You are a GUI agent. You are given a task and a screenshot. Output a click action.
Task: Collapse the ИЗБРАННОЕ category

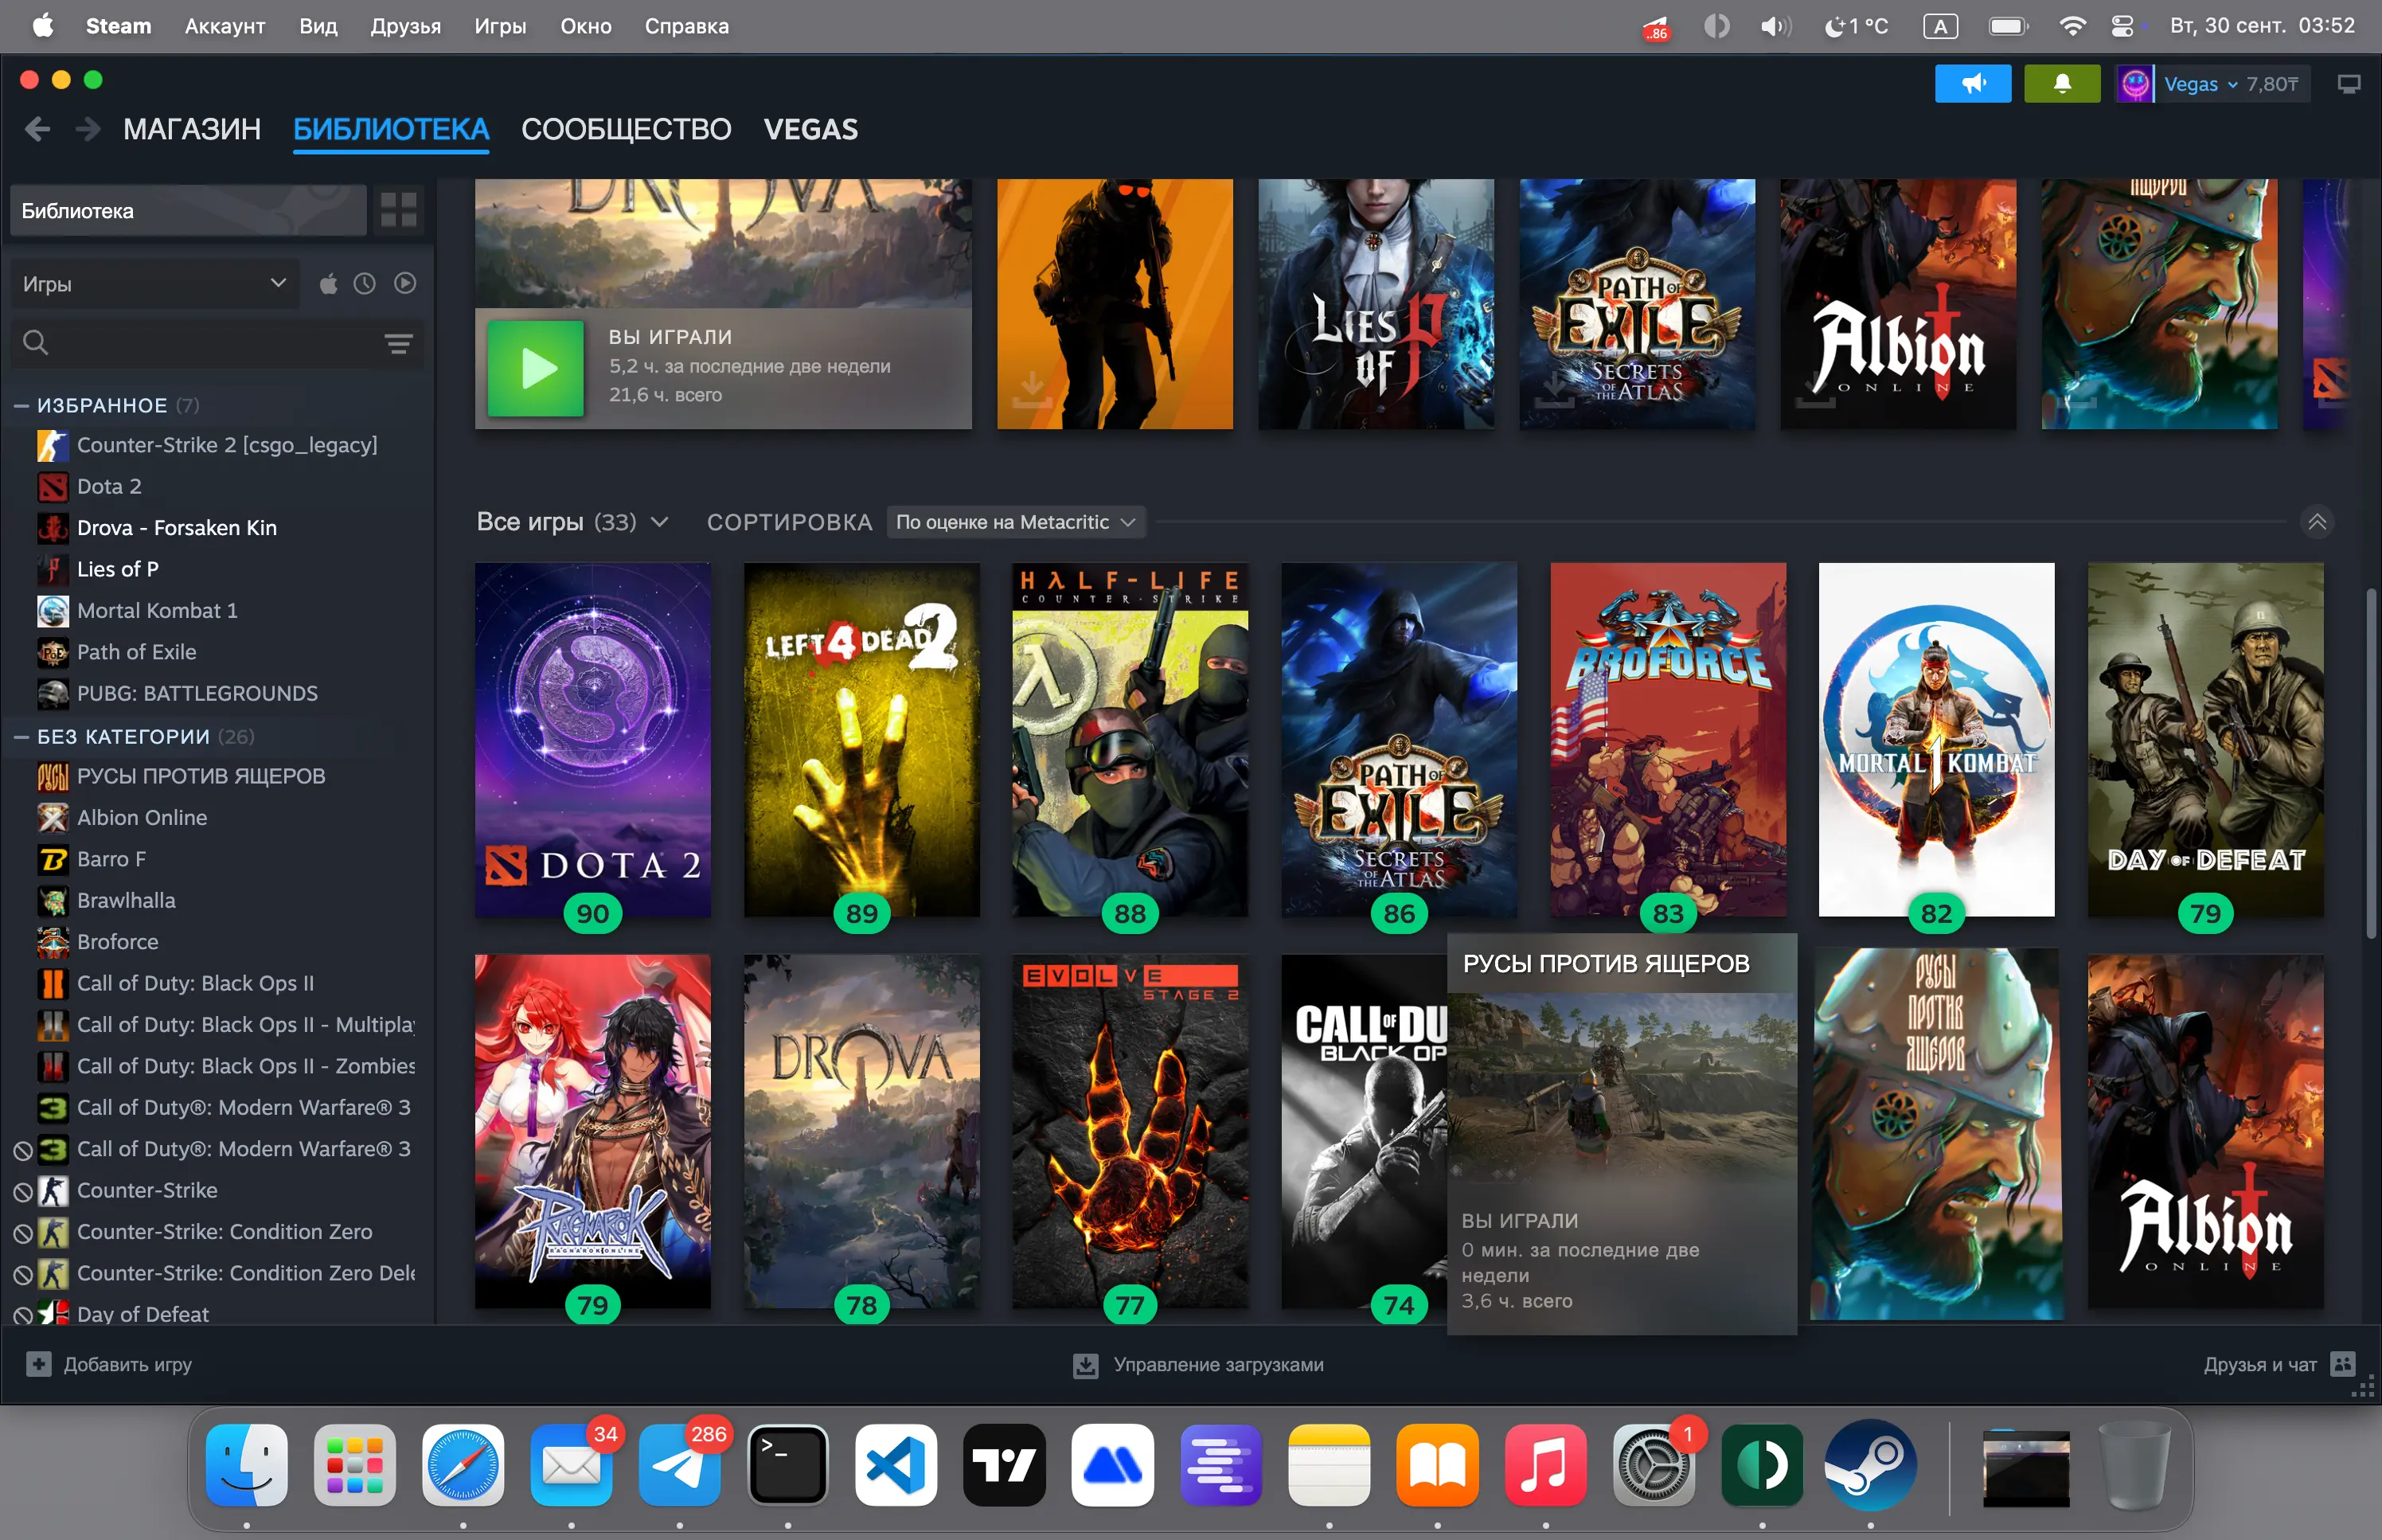pyautogui.click(x=21, y=406)
